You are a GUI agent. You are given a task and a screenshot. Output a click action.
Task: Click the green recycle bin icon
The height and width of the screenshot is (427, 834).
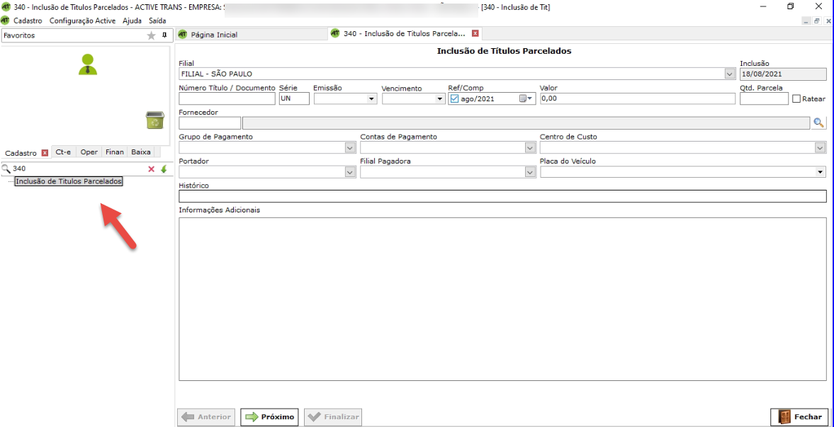(x=154, y=120)
